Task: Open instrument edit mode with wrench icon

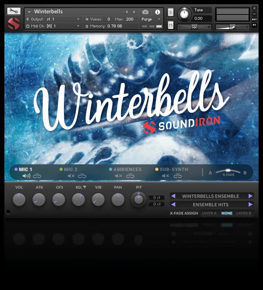Action: [14, 11]
